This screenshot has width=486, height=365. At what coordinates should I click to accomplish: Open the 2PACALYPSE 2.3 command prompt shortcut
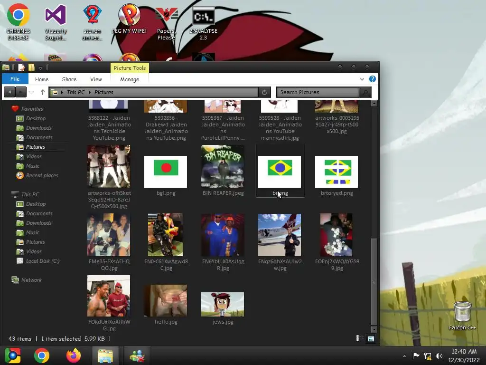click(203, 23)
